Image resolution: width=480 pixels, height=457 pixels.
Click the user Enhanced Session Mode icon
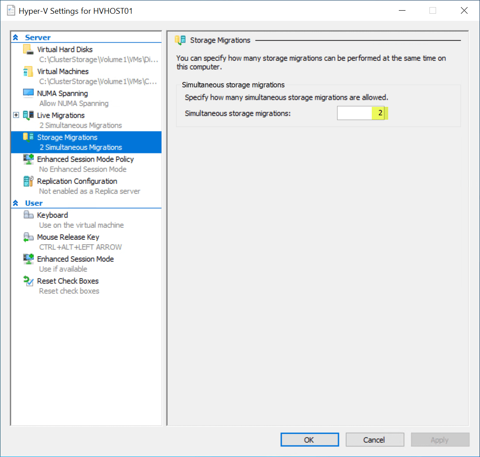point(28,259)
